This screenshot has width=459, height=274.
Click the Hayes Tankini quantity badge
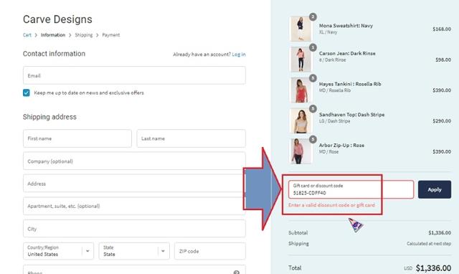[313, 78]
